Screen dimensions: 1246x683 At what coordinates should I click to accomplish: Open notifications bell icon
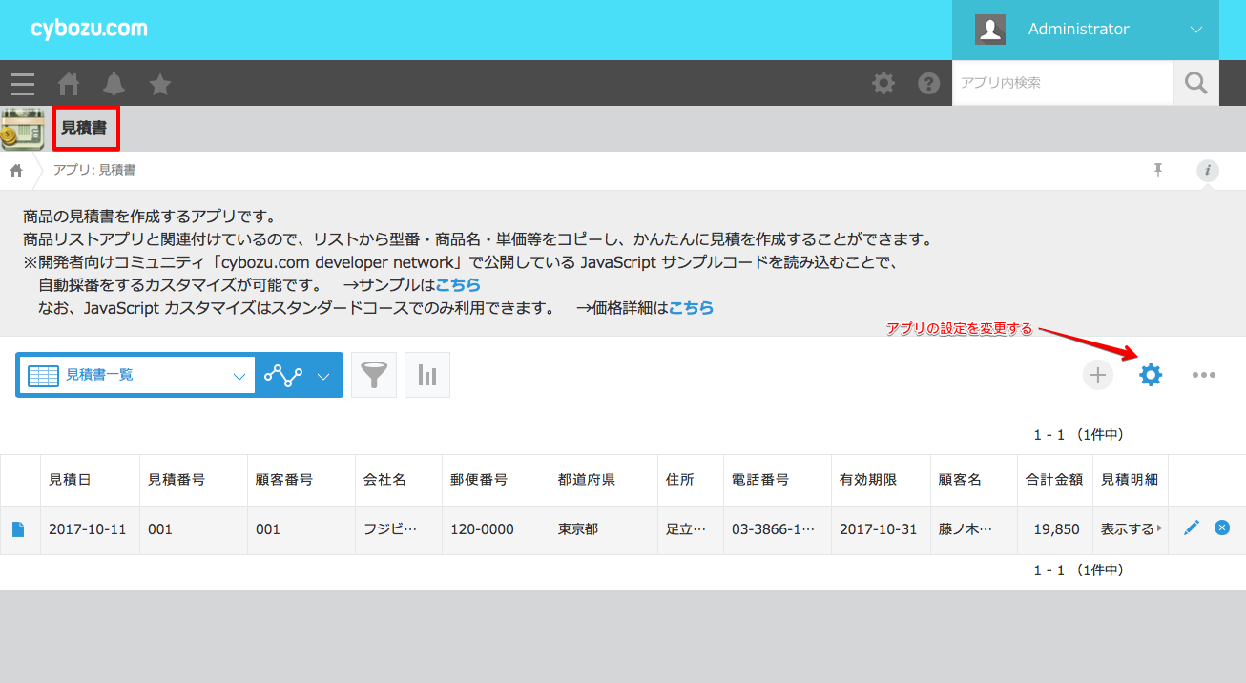[114, 84]
